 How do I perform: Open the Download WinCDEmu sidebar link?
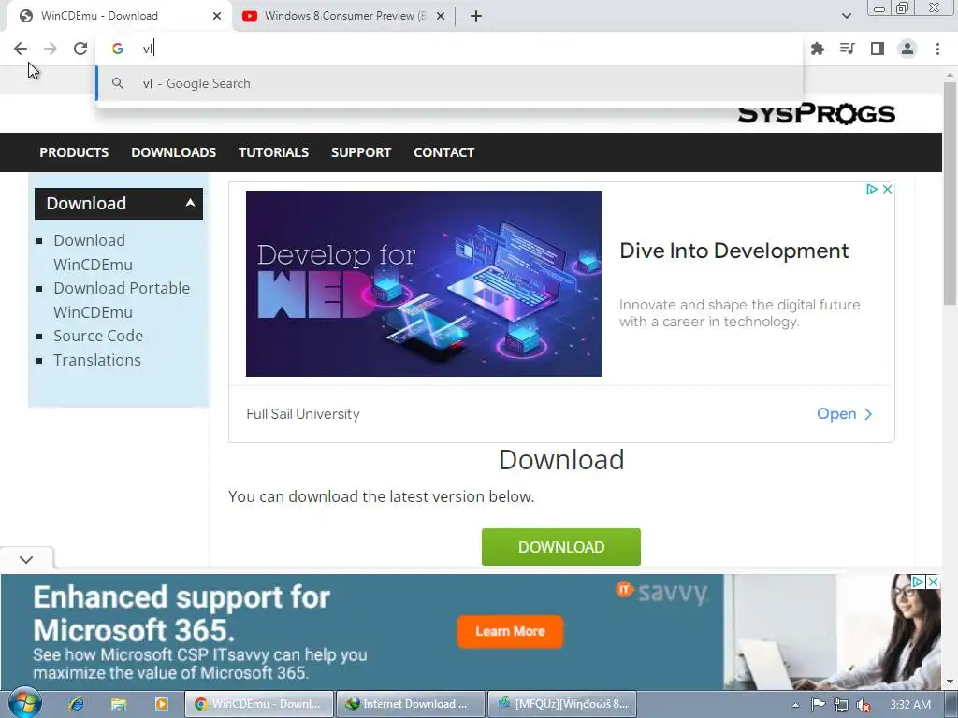point(93,252)
